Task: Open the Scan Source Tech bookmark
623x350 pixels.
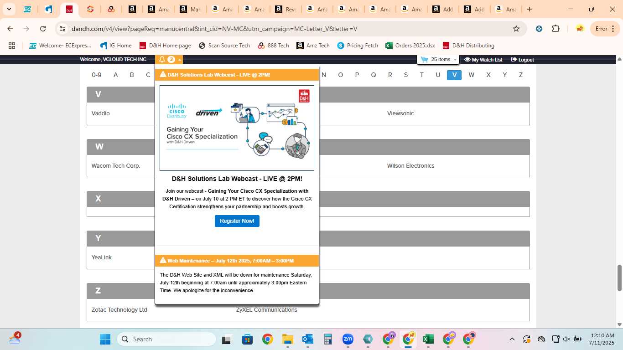Action: coord(224,46)
